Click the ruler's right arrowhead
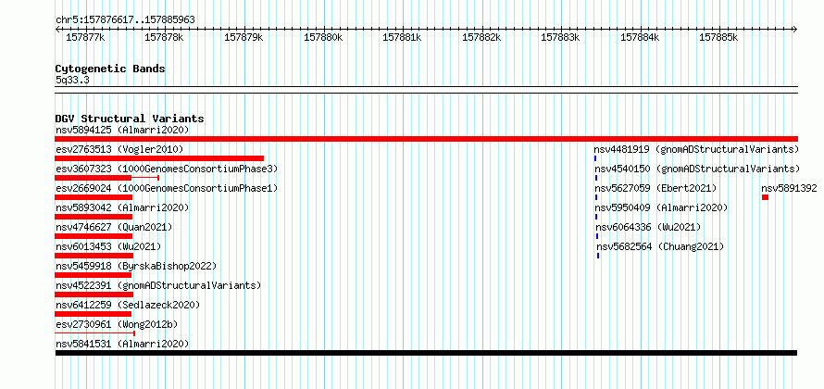The height and width of the screenshot is (389, 824). [795, 30]
